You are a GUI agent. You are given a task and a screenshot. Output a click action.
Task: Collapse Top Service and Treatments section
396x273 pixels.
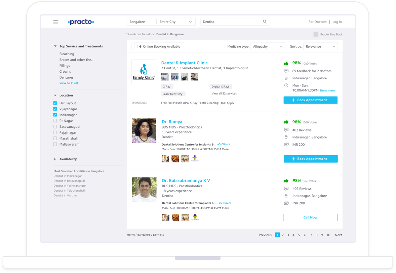tap(55, 46)
